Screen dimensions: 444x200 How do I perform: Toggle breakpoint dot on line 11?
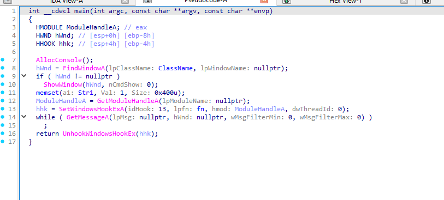pyautogui.click(x=3, y=93)
